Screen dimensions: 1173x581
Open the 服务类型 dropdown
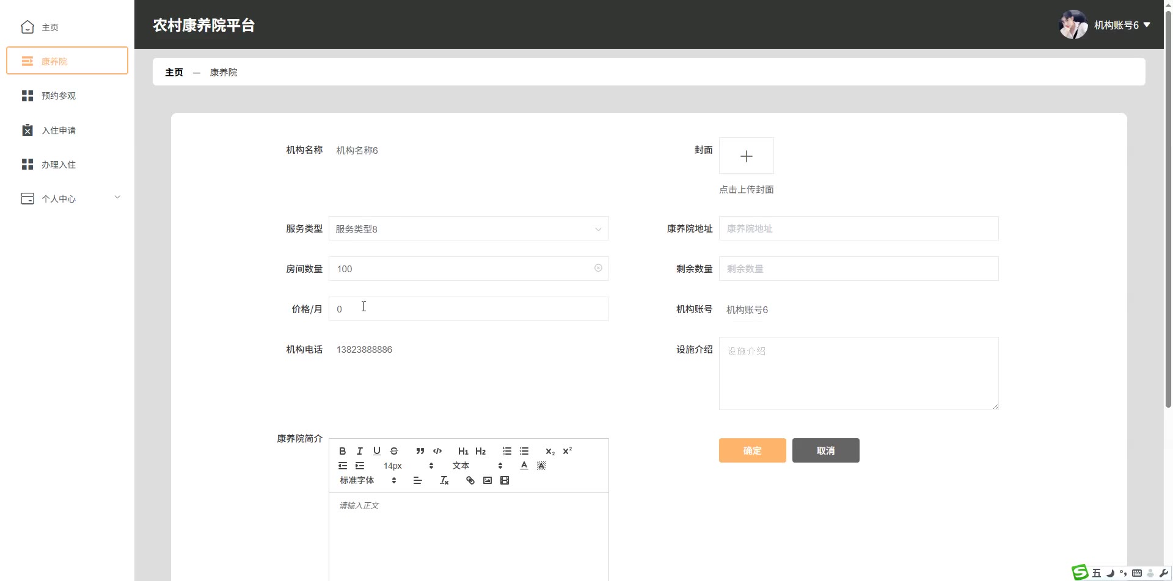[x=469, y=229]
